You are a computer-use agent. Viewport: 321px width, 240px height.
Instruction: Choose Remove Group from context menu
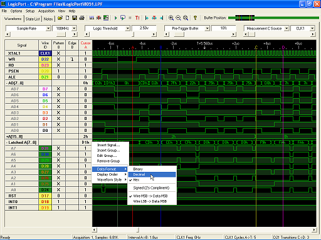tap(108, 161)
